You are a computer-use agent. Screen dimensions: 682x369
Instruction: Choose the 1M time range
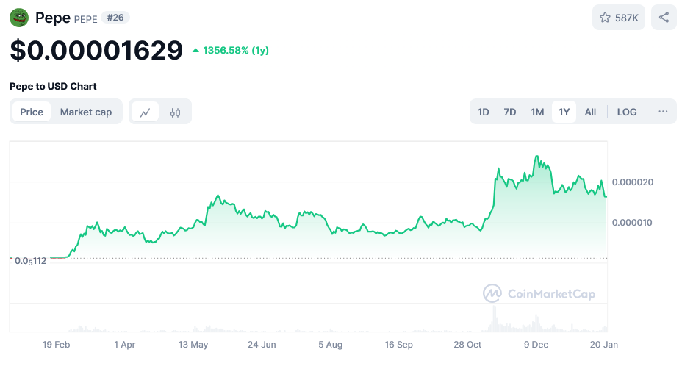[537, 112]
